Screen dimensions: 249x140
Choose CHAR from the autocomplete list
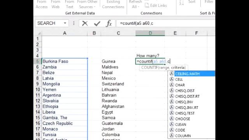[180, 85]
